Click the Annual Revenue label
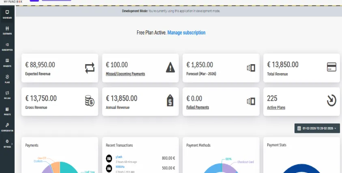 coord(118,108)
